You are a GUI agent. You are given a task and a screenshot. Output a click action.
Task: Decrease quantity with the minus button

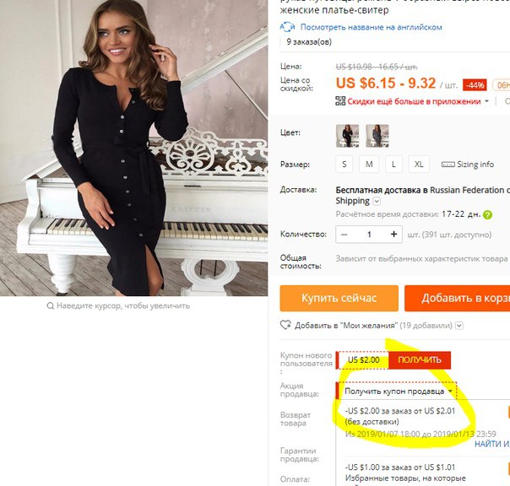[x=345, y=235]
